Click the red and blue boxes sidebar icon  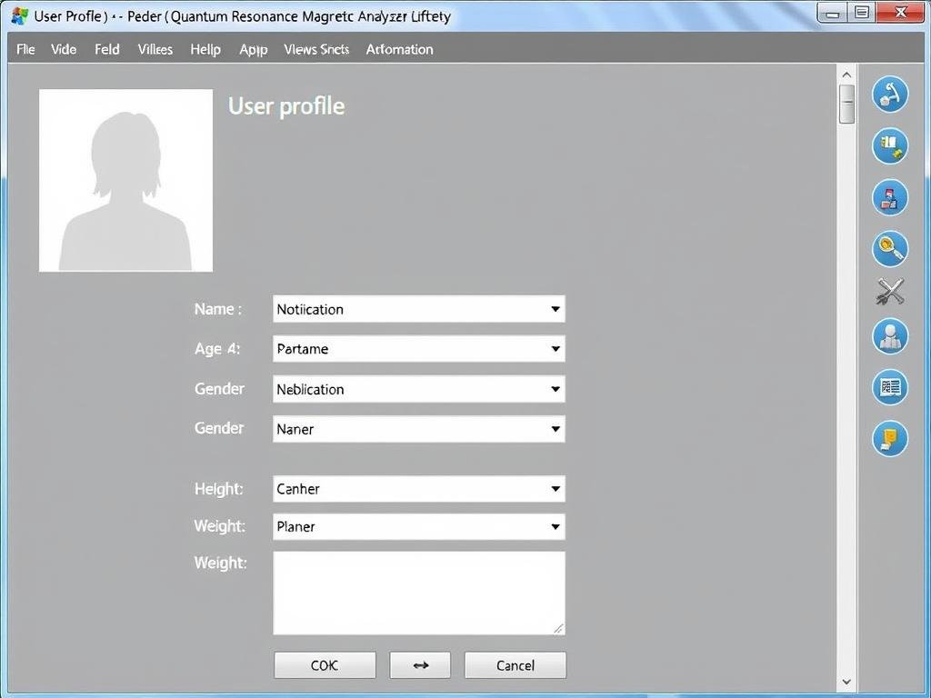tap(890, 197)
